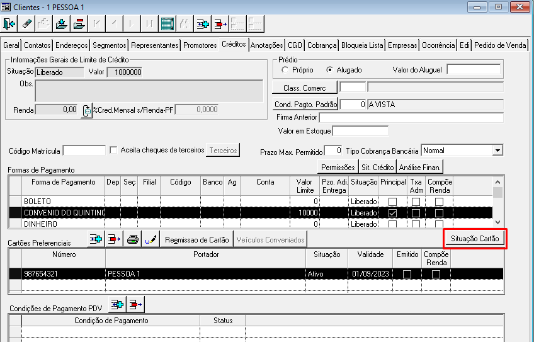Click the Análise Finan. button

[x=420, y=168]
